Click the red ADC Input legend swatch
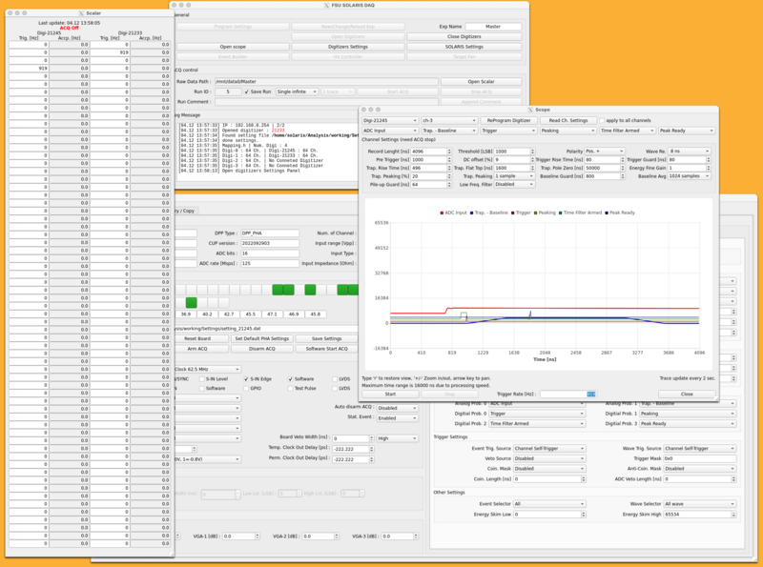The height and width of the screenshot is (567, 763). [442, 213]
